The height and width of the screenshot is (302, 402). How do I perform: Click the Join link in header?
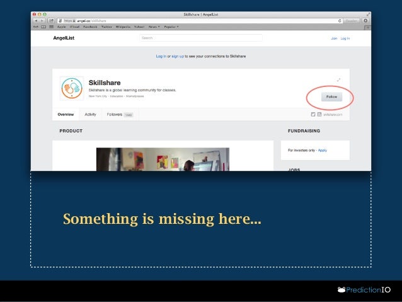tap(334, 38)
